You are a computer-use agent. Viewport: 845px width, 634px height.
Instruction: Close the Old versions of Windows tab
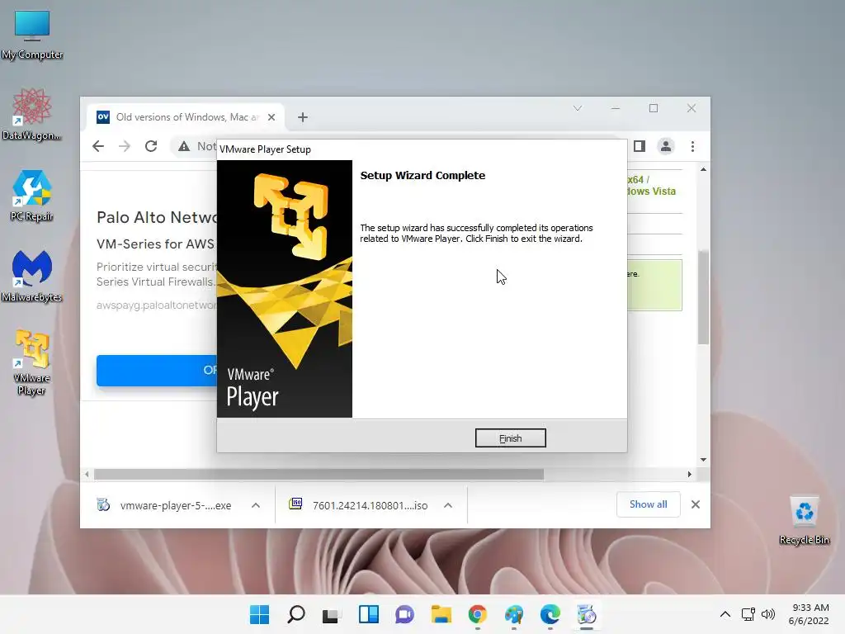tap(271, 117)
